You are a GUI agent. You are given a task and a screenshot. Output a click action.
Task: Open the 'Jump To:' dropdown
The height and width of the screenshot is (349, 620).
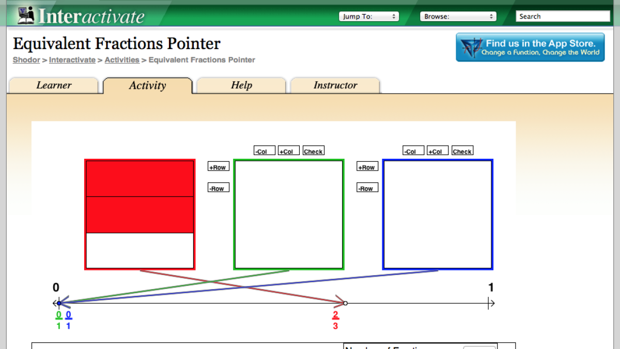coord(368,16)
